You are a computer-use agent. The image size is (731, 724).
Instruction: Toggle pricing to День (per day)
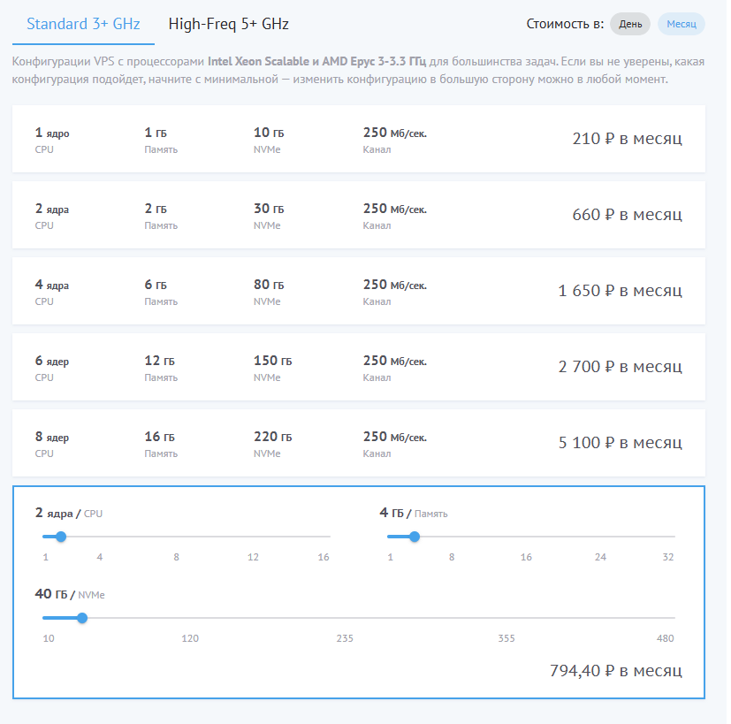630,24
